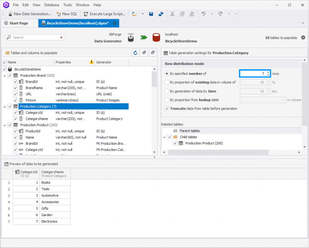Click the Save All toolbar icon
The image size is (309, 248).
click(161, 14)
